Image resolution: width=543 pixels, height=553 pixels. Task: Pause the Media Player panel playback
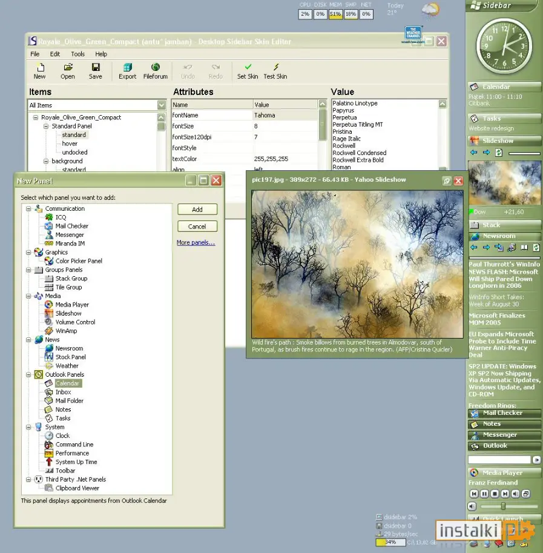click(x=484, y=494)
